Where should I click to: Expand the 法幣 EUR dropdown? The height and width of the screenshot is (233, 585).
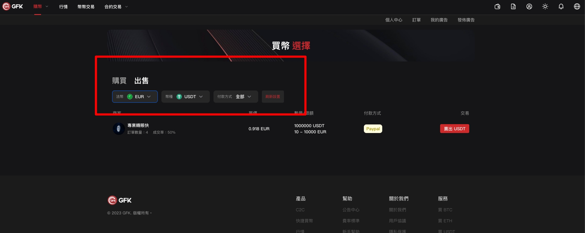(x=135, y=97)
